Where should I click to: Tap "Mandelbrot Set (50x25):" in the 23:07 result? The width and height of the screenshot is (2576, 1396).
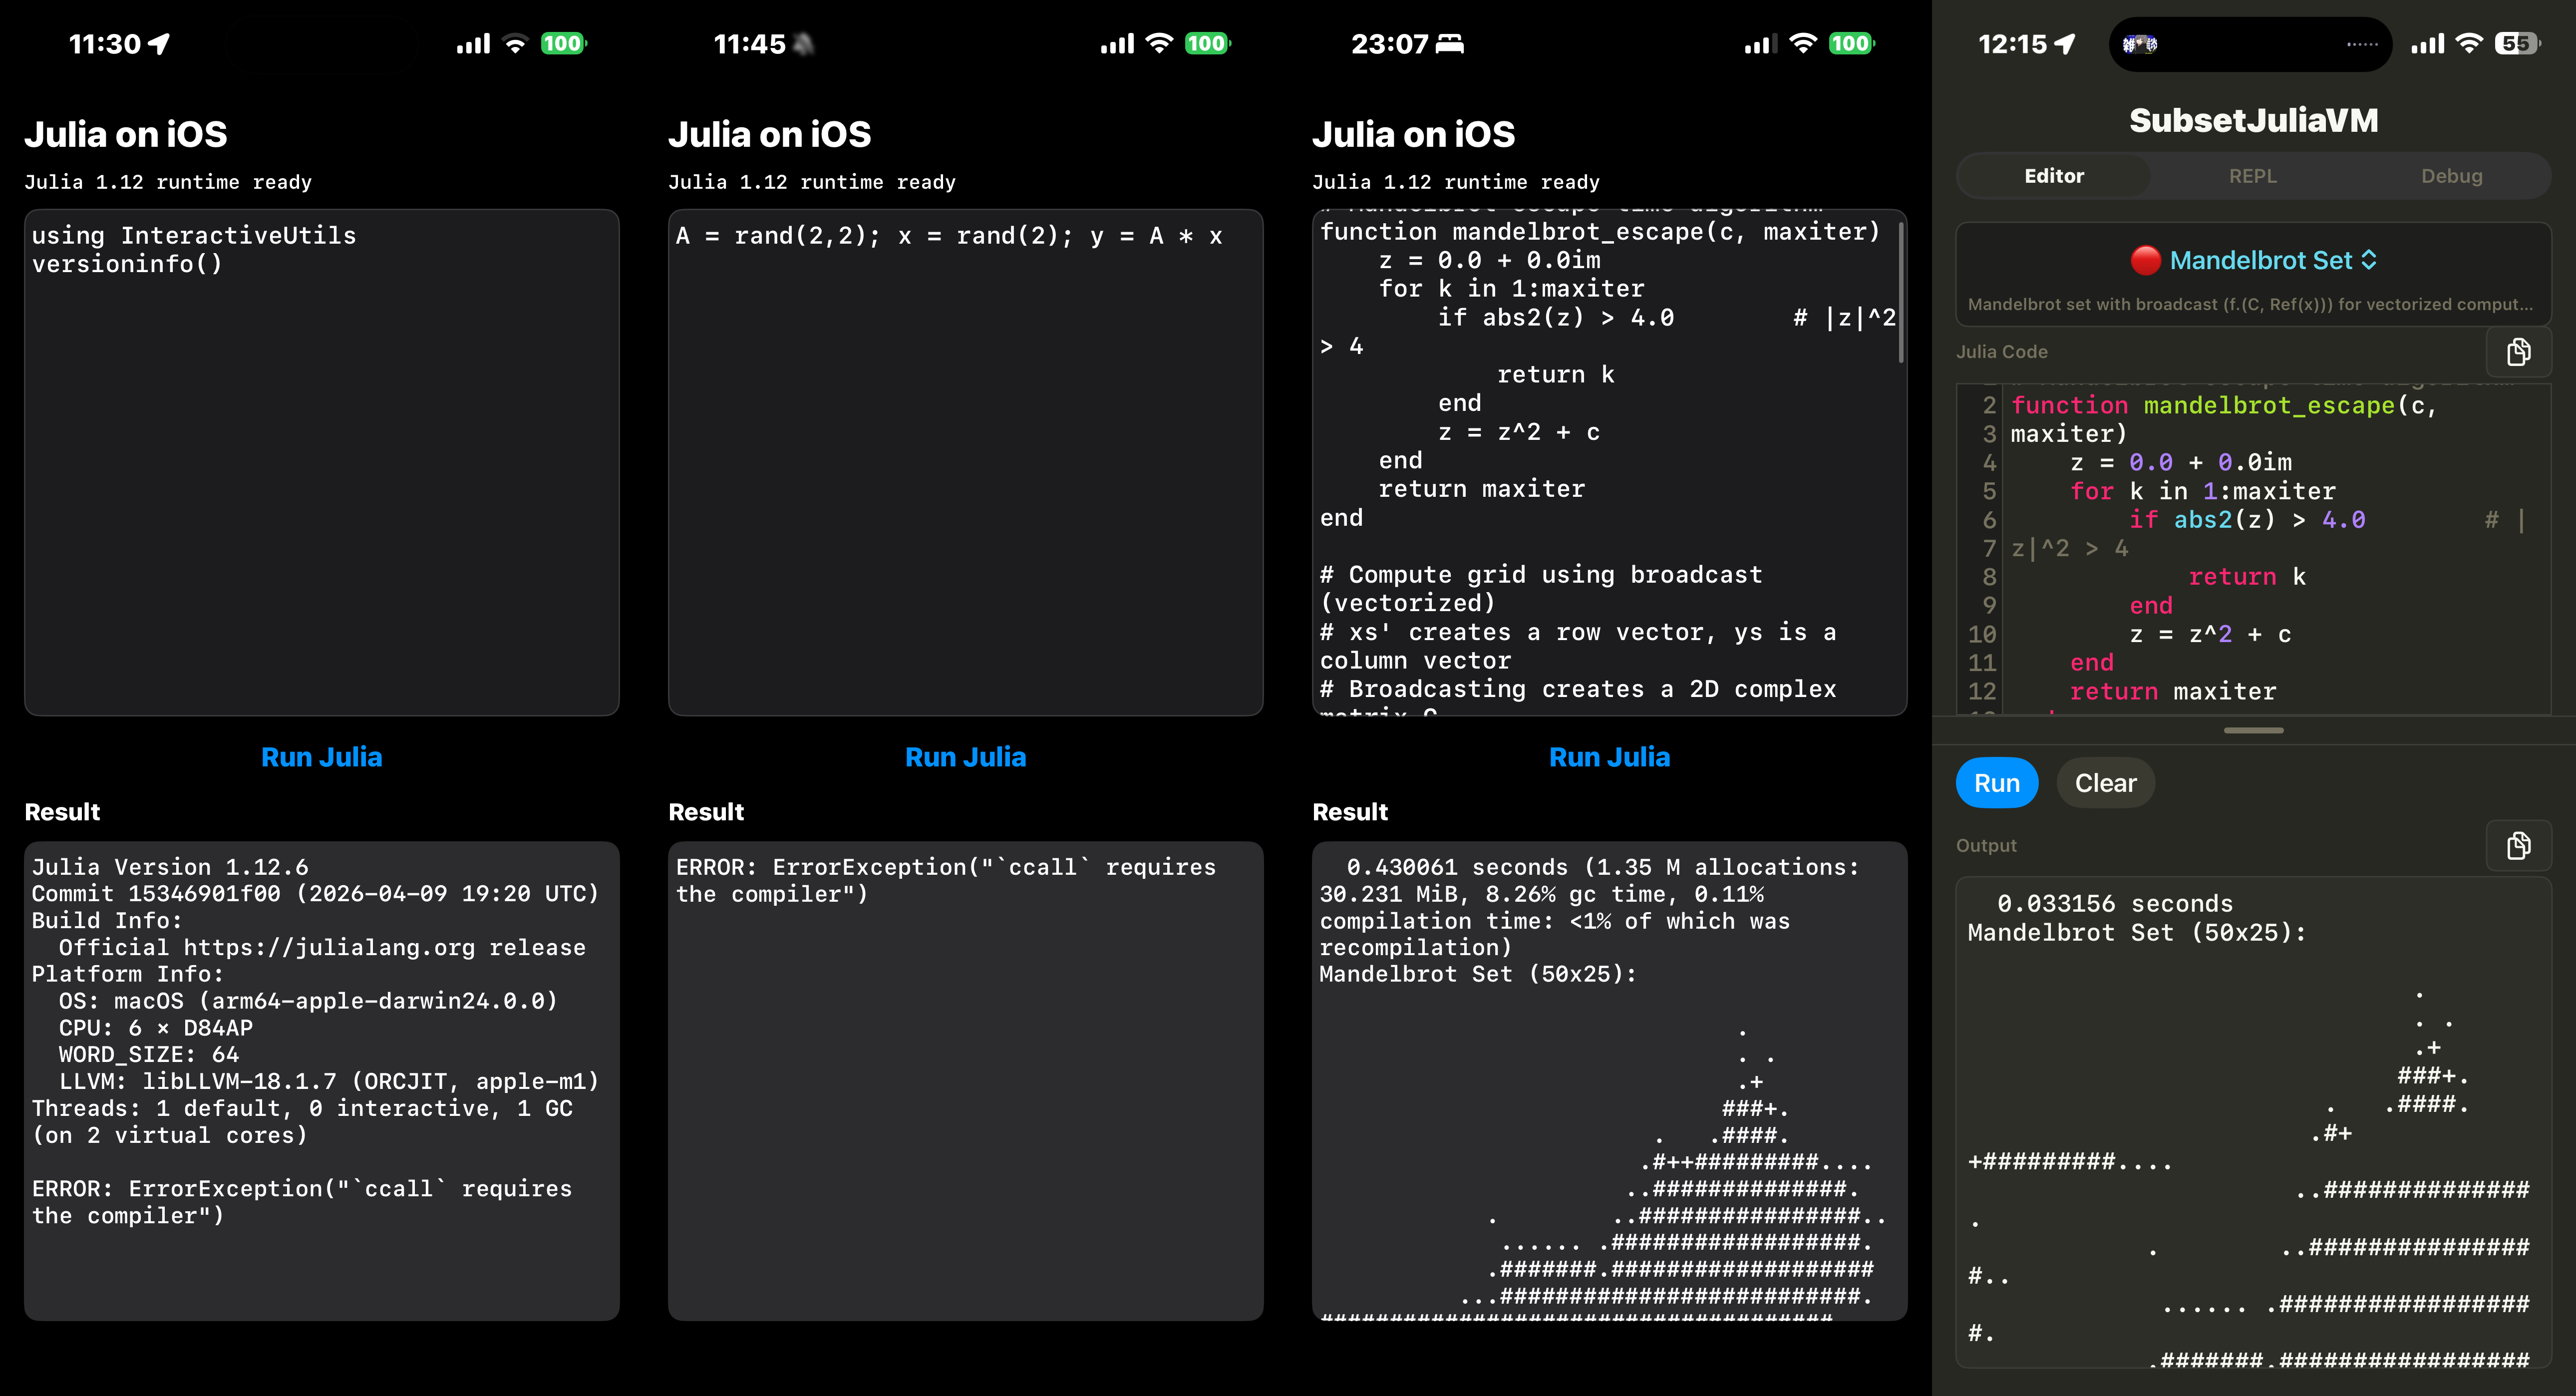click(1478, 974)
